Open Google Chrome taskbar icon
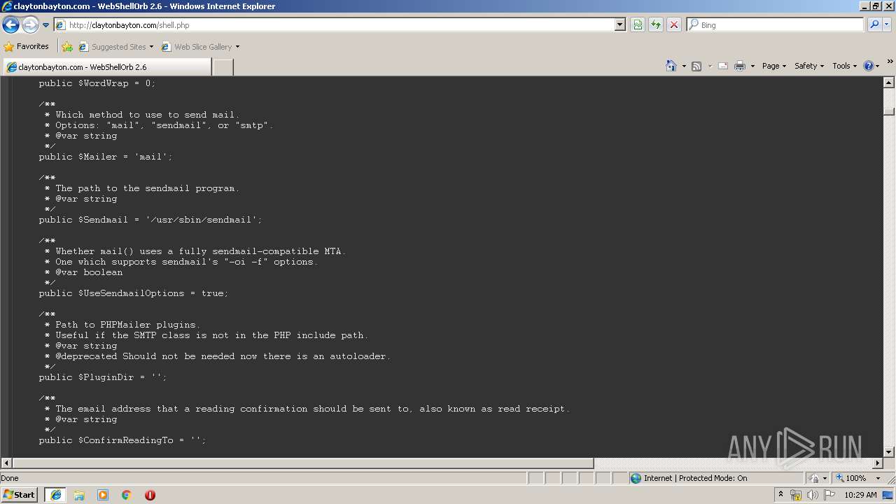Screen dimensions: 896x504 click(x=127, y=495)
